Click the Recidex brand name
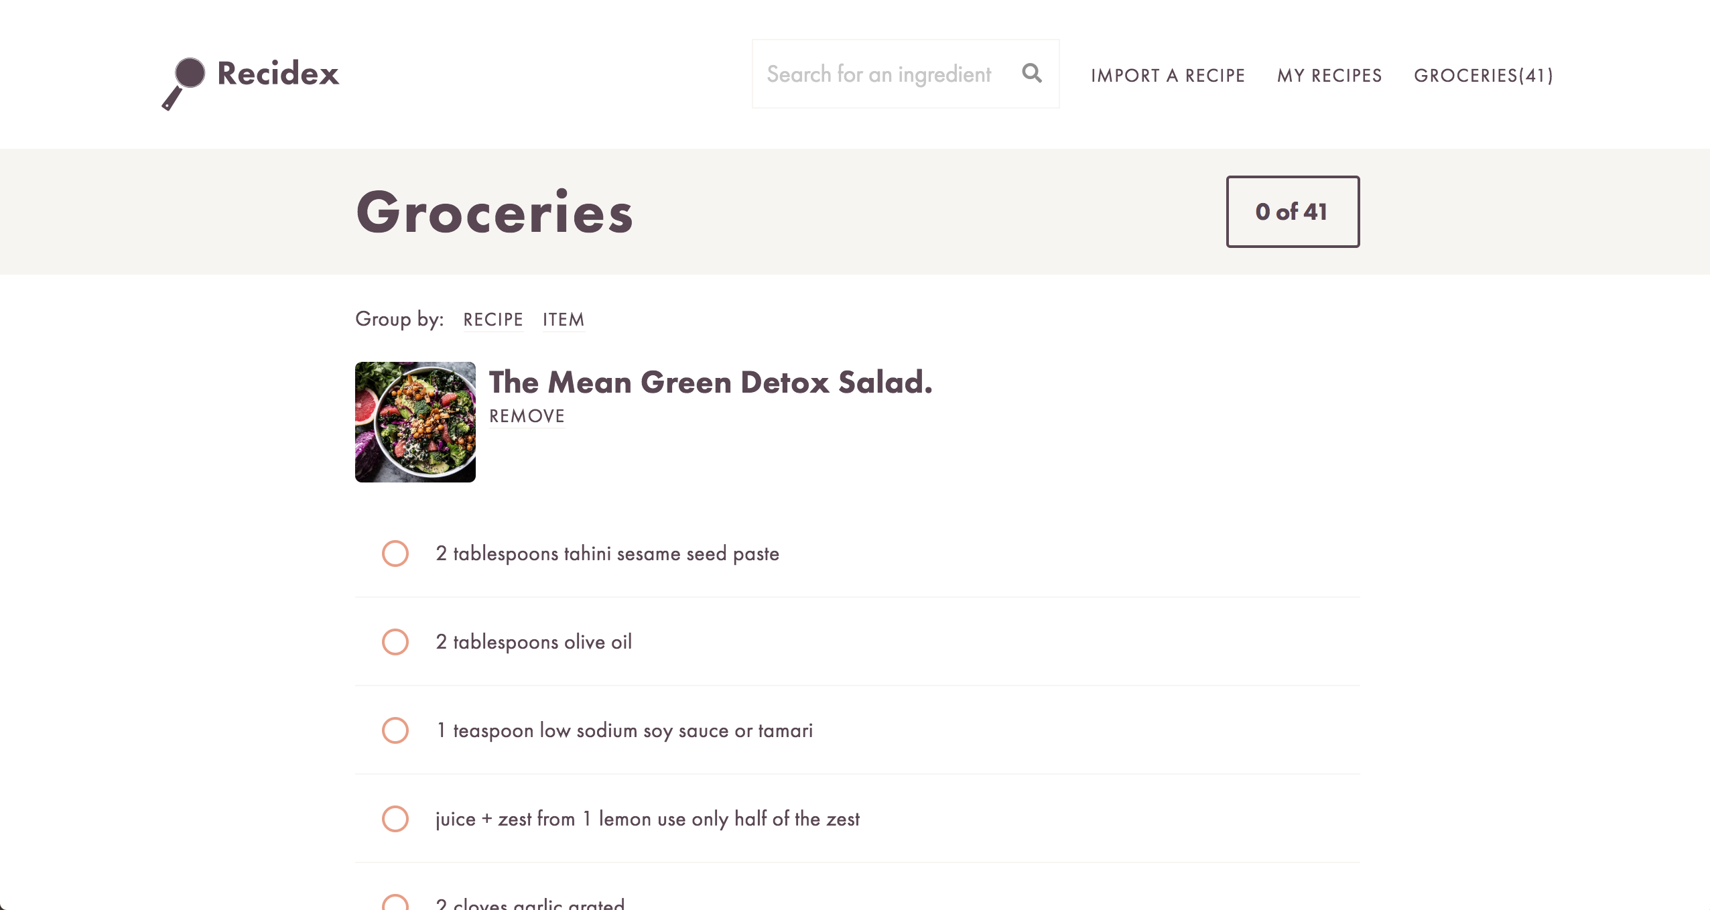Viewport: 1710px width, 910px height. (x=278, y=74)
